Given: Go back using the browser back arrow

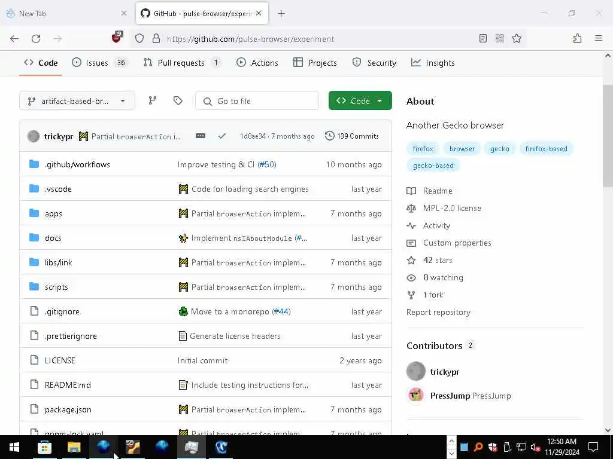Looking at the screenshot, I should tap(14, 39).
